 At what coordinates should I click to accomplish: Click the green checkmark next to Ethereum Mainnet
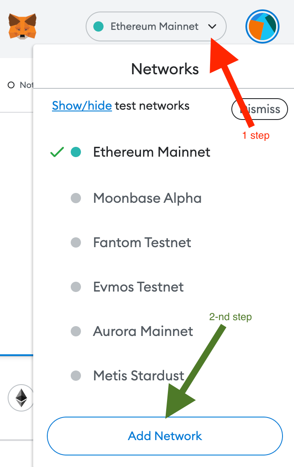coord(57,152)
